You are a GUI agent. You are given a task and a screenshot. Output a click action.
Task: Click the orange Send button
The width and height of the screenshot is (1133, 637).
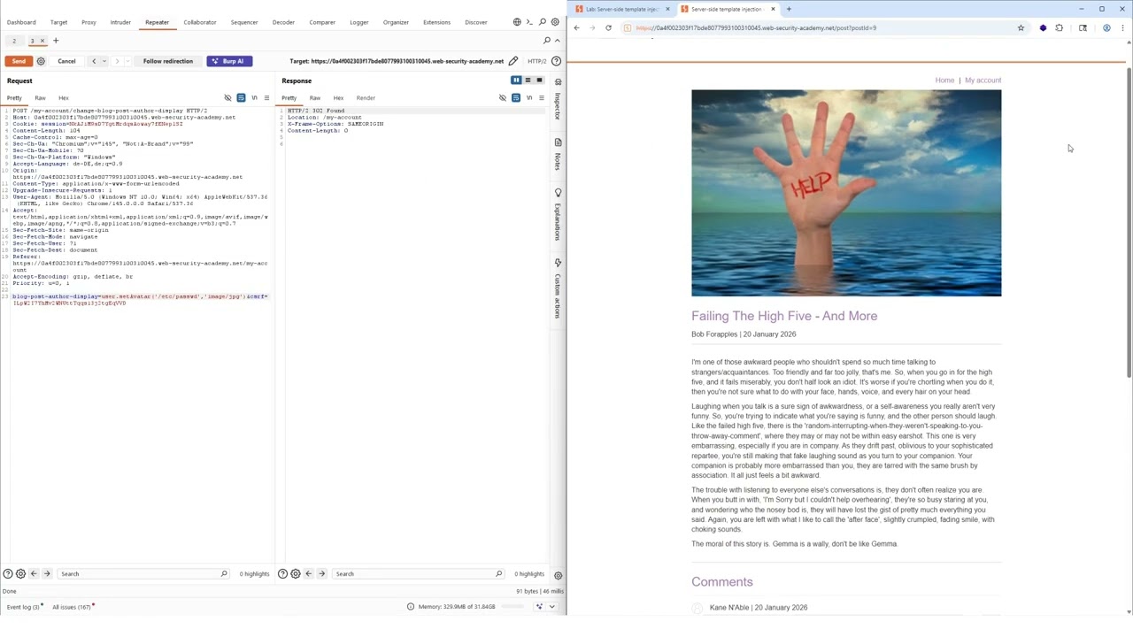(19, 61)
